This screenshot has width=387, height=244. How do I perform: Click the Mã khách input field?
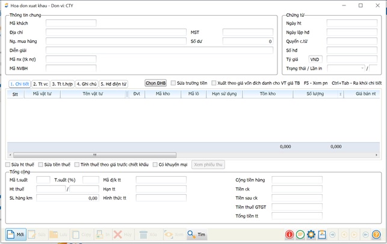(x=71, y=23)
